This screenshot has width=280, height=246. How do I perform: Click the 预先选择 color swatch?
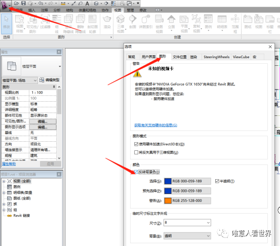[x=168, y=191]
